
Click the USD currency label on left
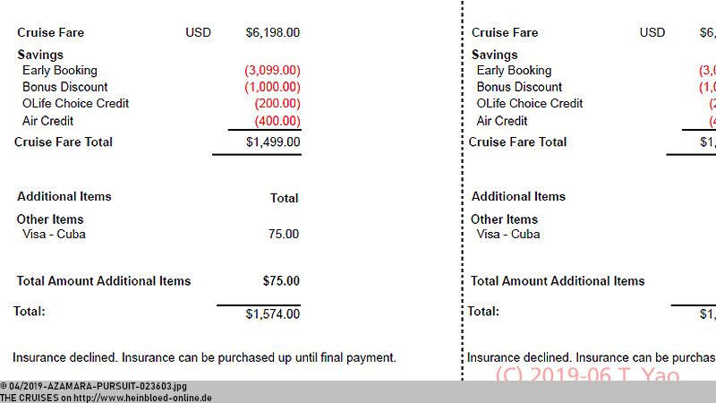coord(198,33)
